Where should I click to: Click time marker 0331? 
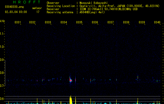coord(17,22)
